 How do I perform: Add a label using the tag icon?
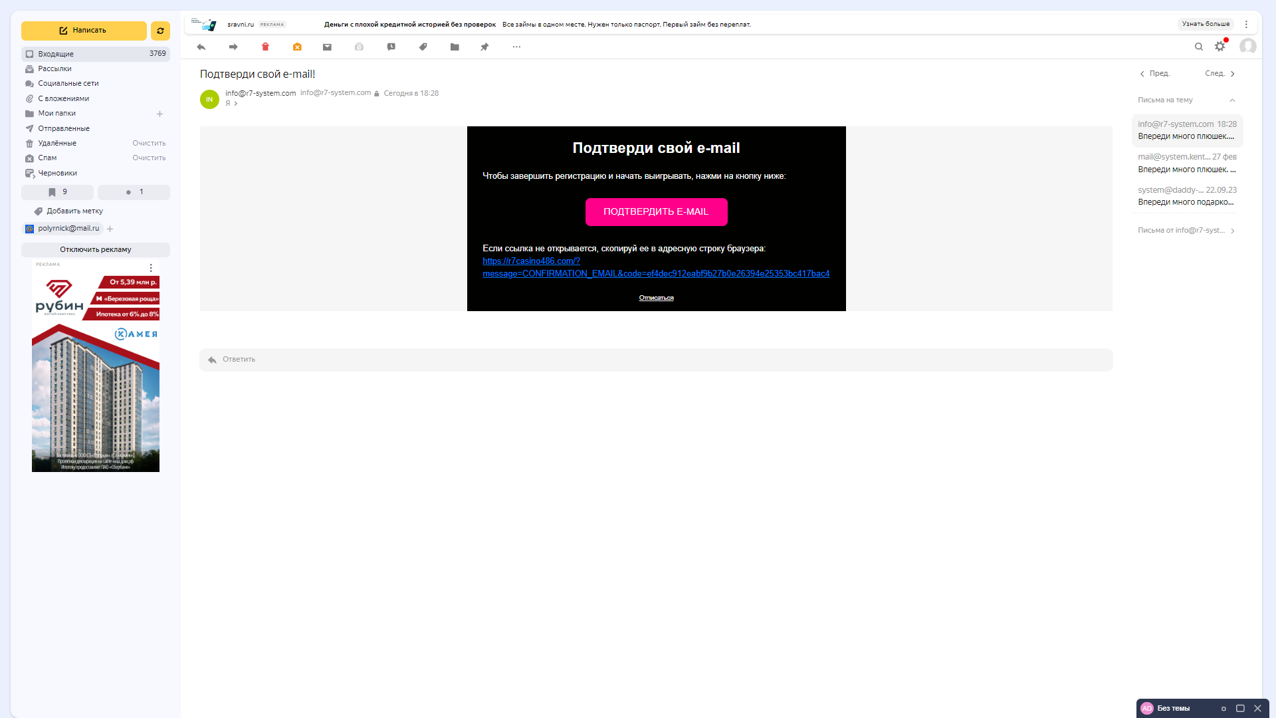point(423,47)
